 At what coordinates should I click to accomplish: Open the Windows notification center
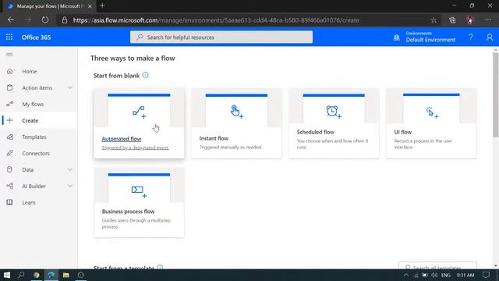pos(486,275)
